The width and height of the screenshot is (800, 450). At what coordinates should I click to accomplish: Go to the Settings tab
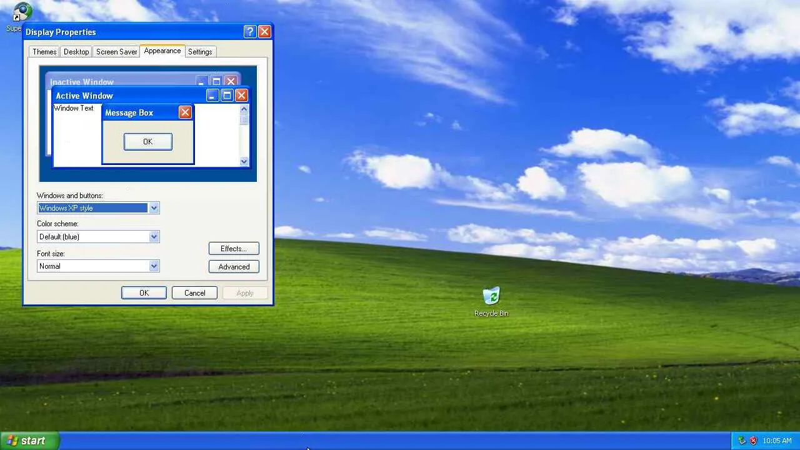pyautogui.click(x=200, y=52)
